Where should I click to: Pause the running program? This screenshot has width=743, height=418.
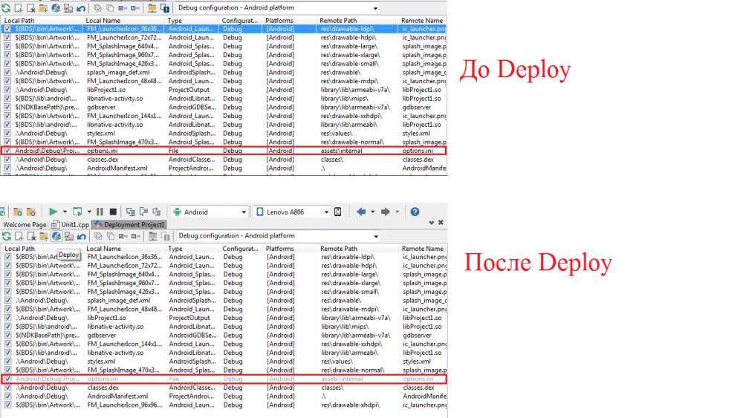pyautogui.click(x=100, y=212)
